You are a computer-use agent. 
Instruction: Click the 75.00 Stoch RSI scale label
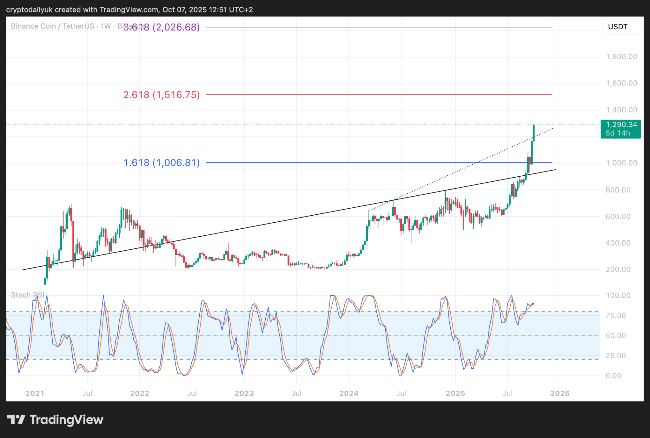(616, 315)
